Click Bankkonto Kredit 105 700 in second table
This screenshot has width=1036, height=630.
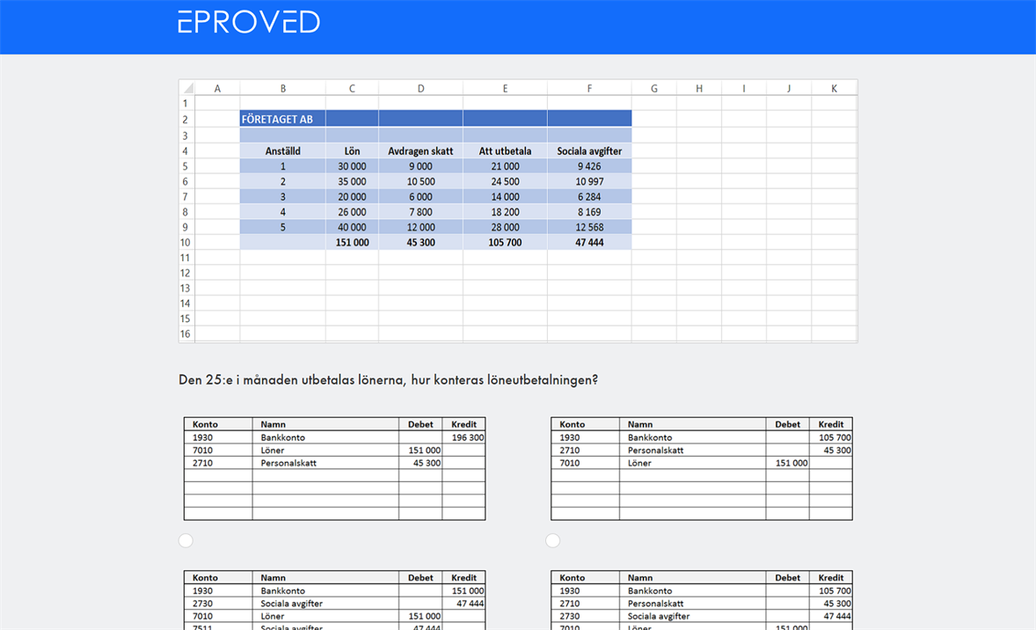830,437
